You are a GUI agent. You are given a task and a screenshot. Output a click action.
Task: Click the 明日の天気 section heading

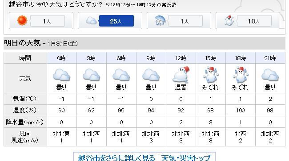[22, 43]
